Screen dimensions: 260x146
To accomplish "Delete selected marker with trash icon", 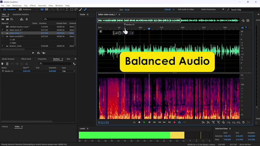I will tap(7, 64).
